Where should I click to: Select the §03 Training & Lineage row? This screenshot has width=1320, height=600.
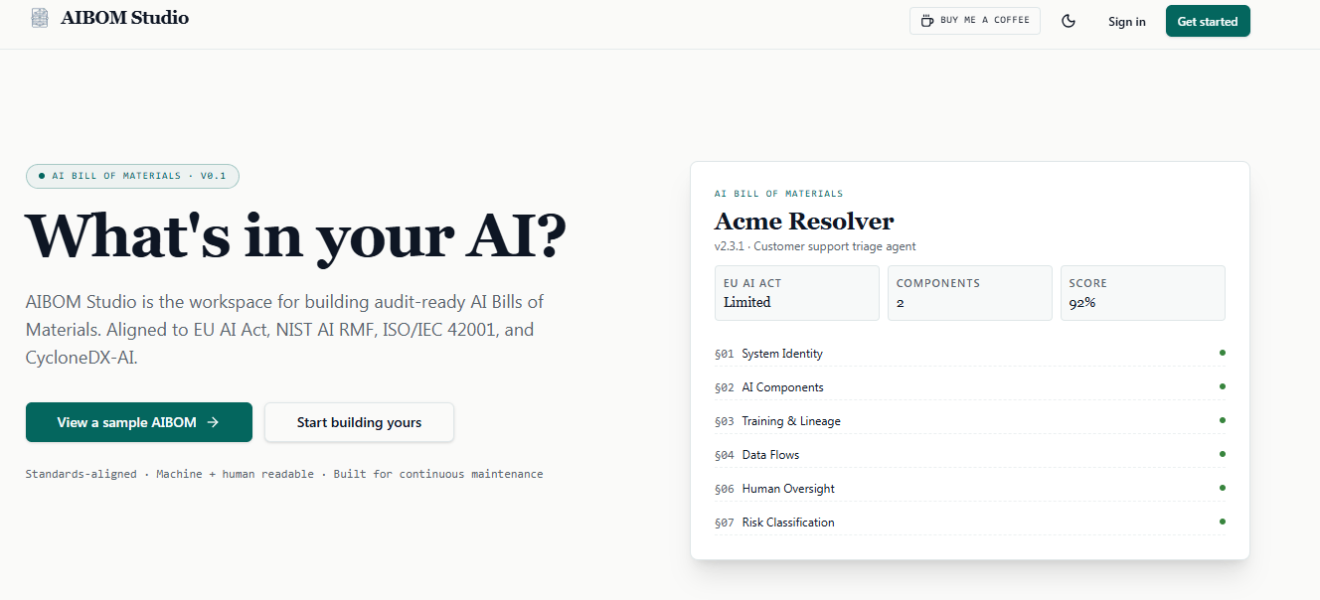coord(970,421)
